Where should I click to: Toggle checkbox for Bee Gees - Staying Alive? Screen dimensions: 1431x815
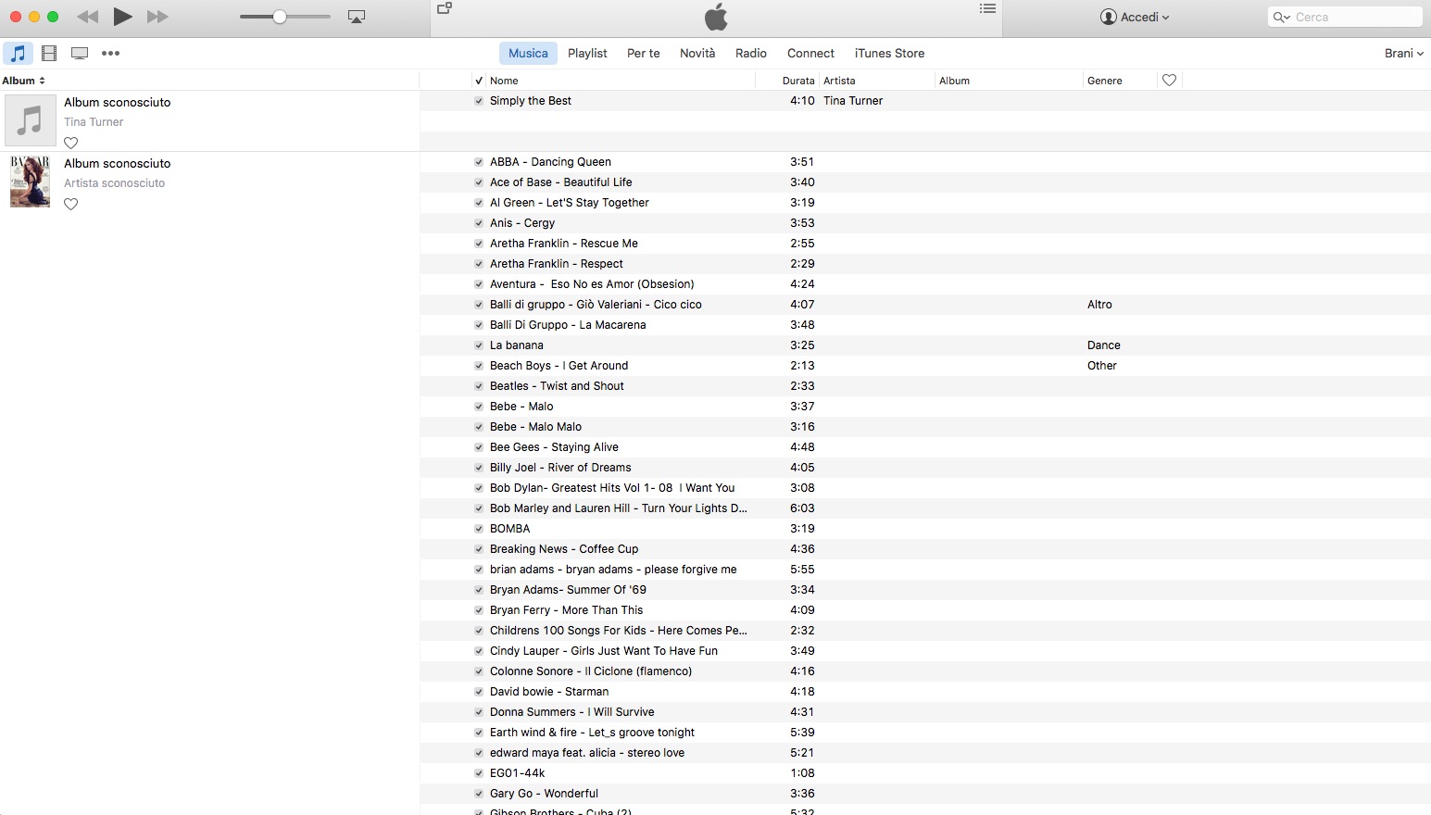(479, 447)
